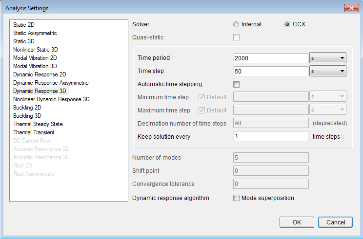
Task: Toggle the Mode superposition checkbox
Action: [x=236, y=198]
